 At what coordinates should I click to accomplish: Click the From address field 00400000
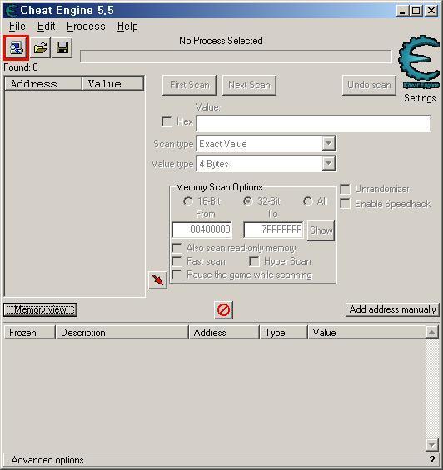[x=202, y=230]
